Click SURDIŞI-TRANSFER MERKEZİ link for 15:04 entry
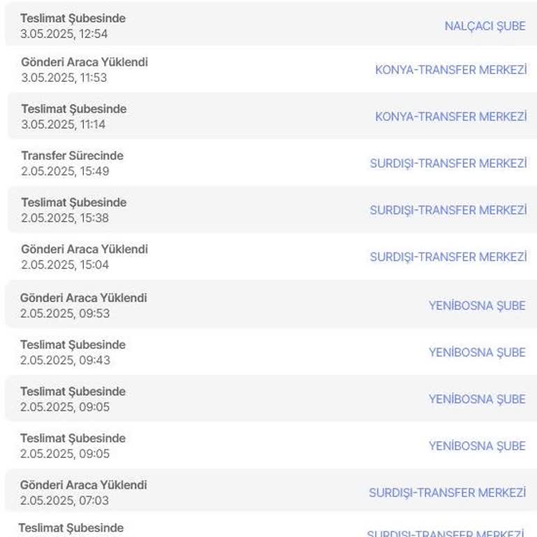 pos(447,257)
